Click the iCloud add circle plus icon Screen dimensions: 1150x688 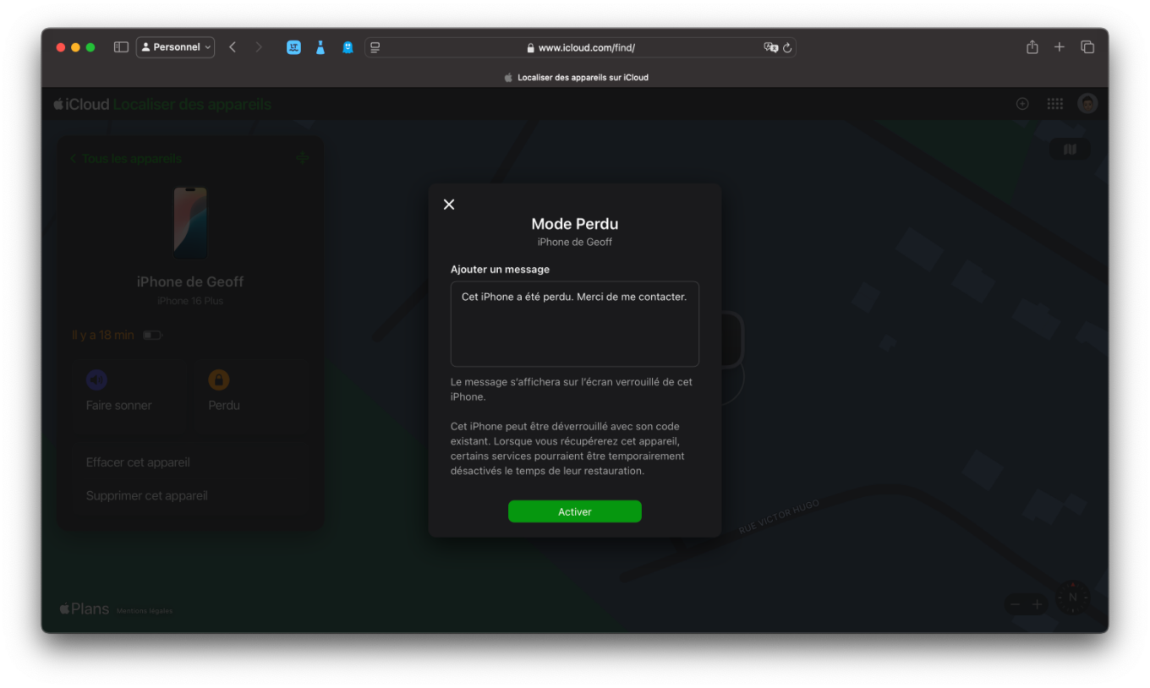tap(1022, 103)
